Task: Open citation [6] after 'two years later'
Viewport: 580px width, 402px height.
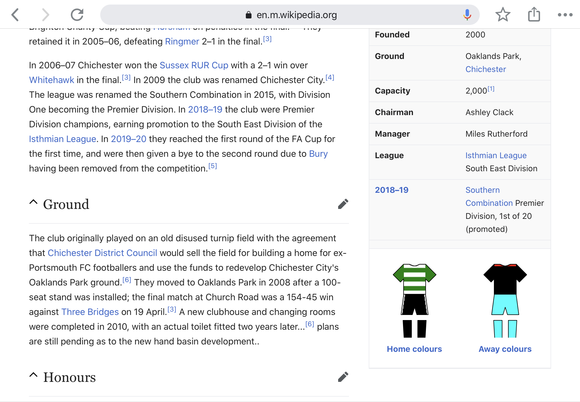Action: 310,324
